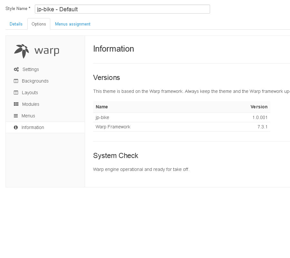Viewport: 290px width, 258px height.
Task: Show the Modules section label
Action: 31,104
